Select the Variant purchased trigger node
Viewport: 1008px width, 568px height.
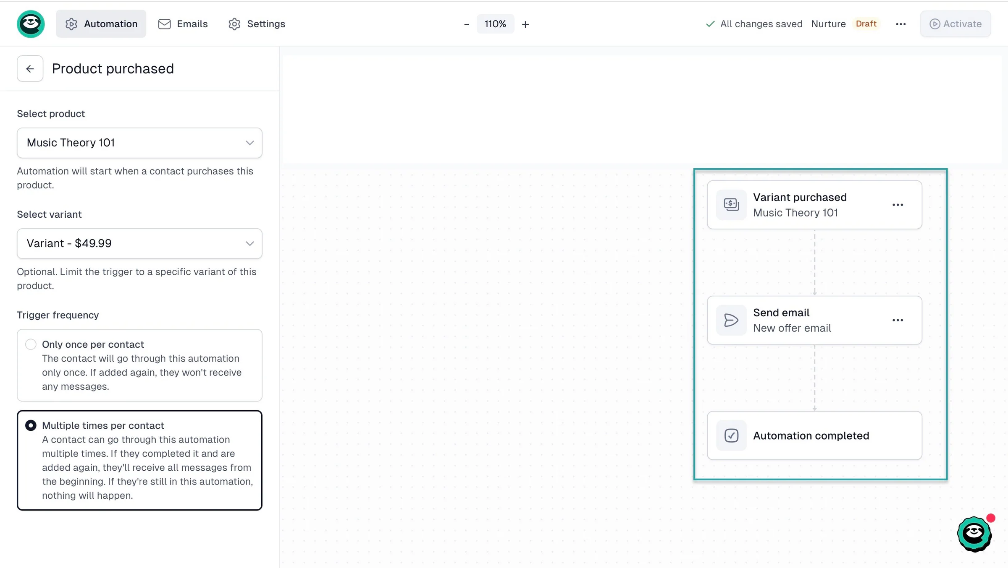pyautogui.click(x=814, y=205)
